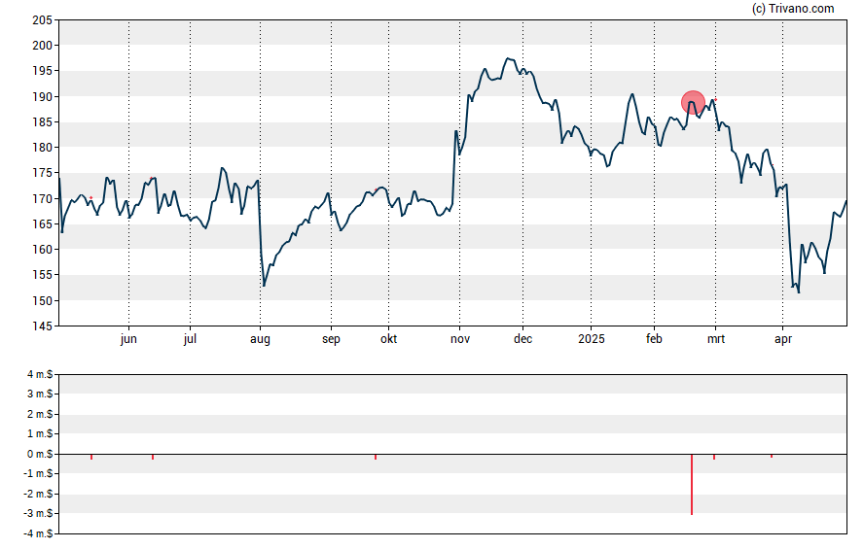Click the 'okt' x-axis label
This screenshot has height=549, width=864.
pyautogui.click(x=388, y=339)
